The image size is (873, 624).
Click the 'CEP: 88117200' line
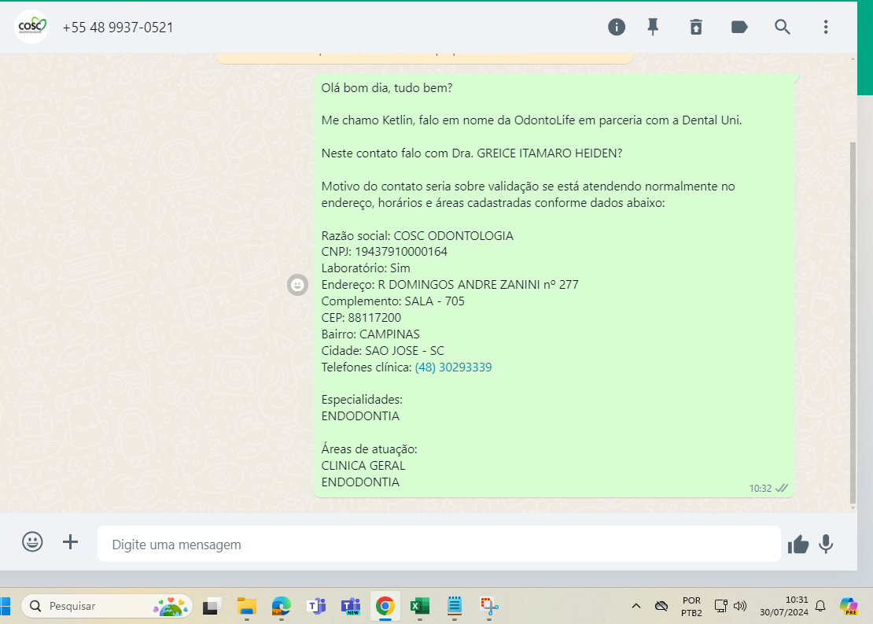click(361, 318)
